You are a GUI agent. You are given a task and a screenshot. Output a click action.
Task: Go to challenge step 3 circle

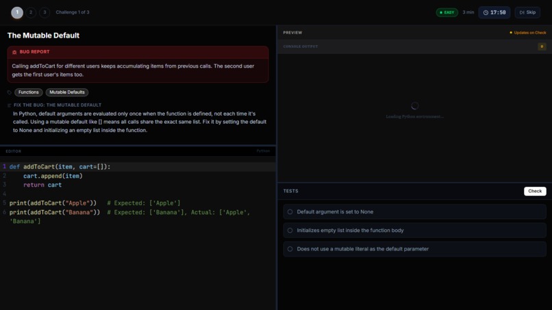45,12
